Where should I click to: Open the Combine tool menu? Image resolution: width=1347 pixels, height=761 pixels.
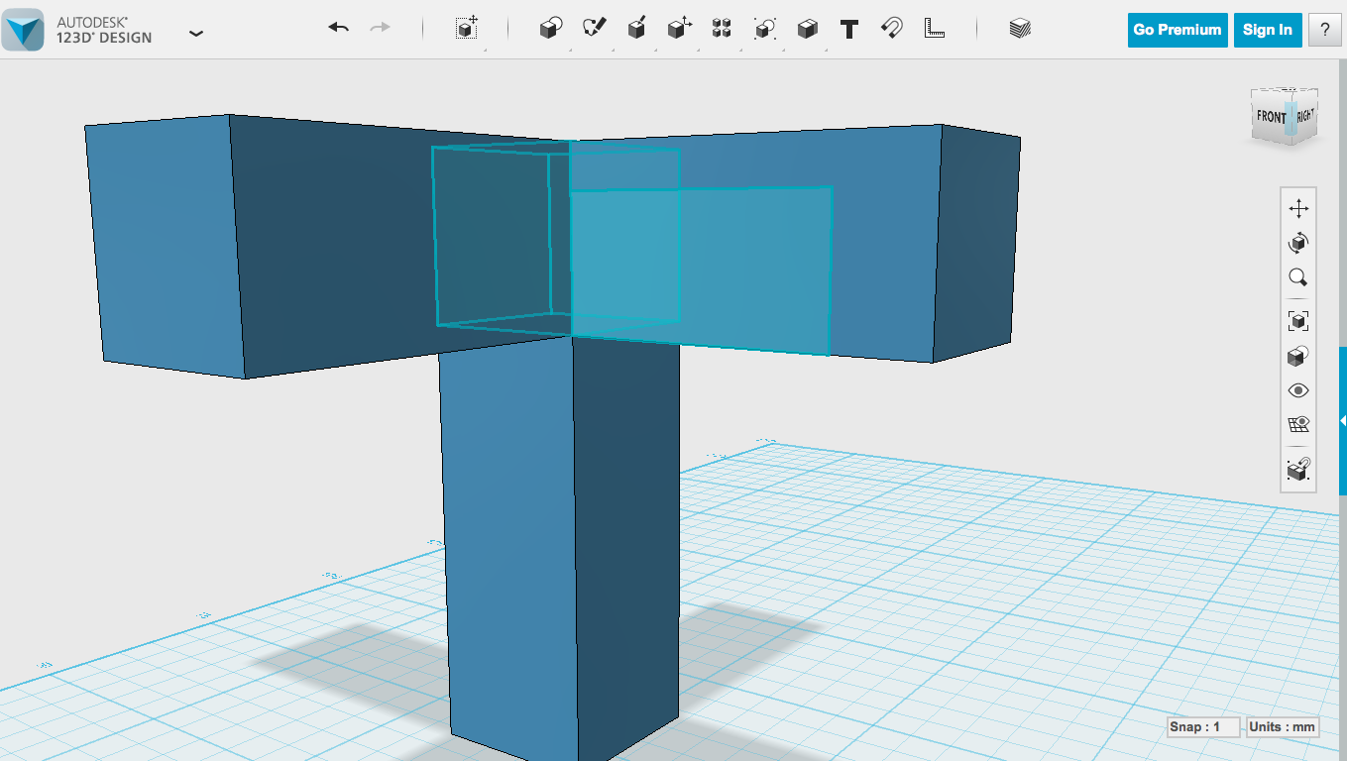coord(807,29)
